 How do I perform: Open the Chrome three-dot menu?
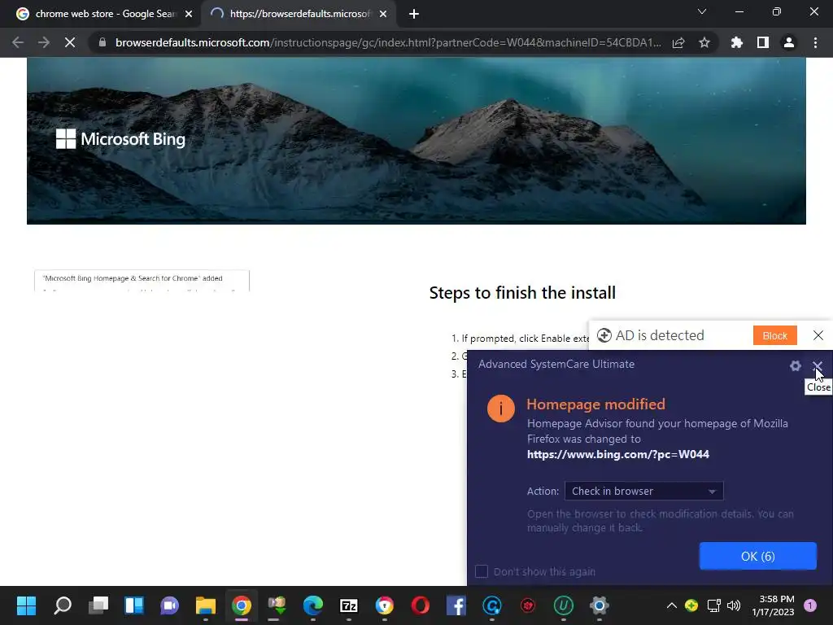pos(815,42)
